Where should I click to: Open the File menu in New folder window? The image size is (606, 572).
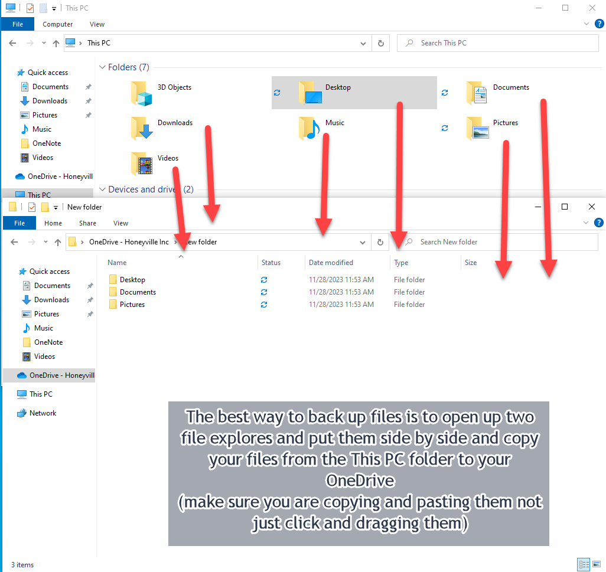point(19,223)
